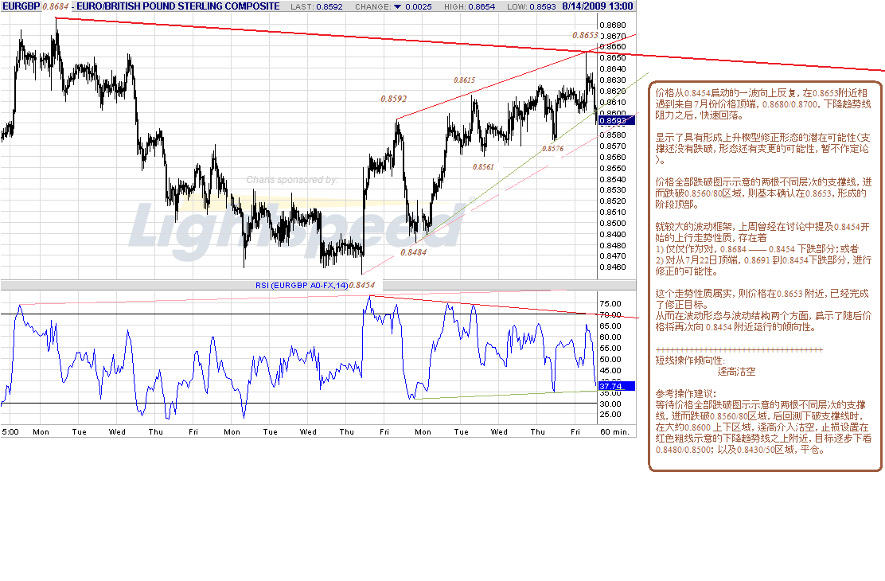Screen dimensions: 885x581
Task: Click the 0.8653 high annotation
Action: pyautogui.click(x=585, y=35)
